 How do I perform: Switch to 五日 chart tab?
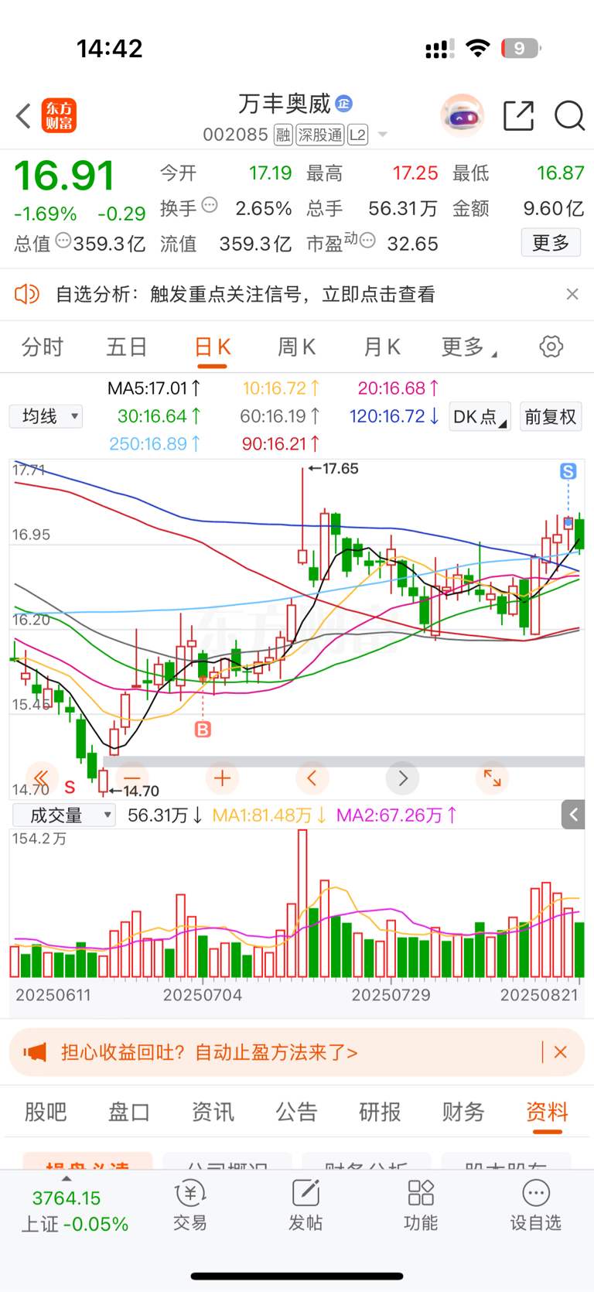pyautogui.click(x=126, y=347)
